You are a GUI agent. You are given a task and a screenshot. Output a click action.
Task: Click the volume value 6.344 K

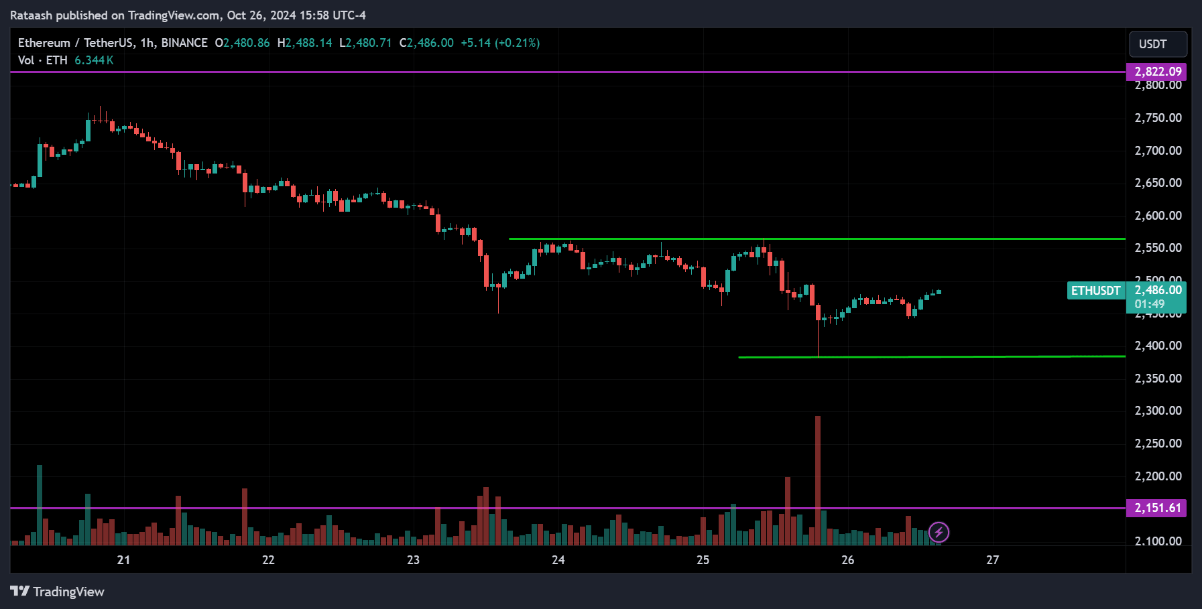click(94, 60)
